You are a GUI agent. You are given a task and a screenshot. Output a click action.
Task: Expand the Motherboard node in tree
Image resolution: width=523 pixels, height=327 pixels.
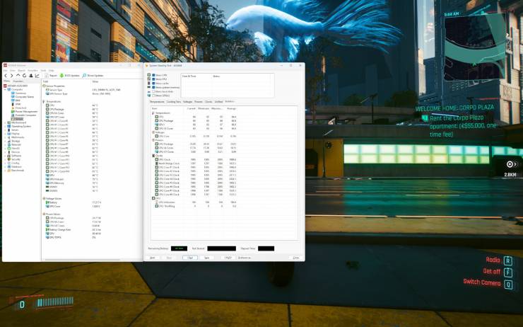[x=5, y=122]
